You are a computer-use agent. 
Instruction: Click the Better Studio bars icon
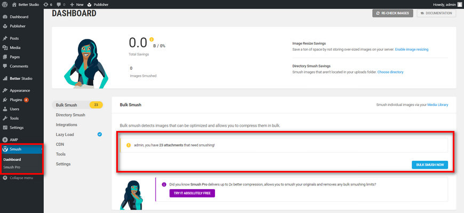(5, 79)
